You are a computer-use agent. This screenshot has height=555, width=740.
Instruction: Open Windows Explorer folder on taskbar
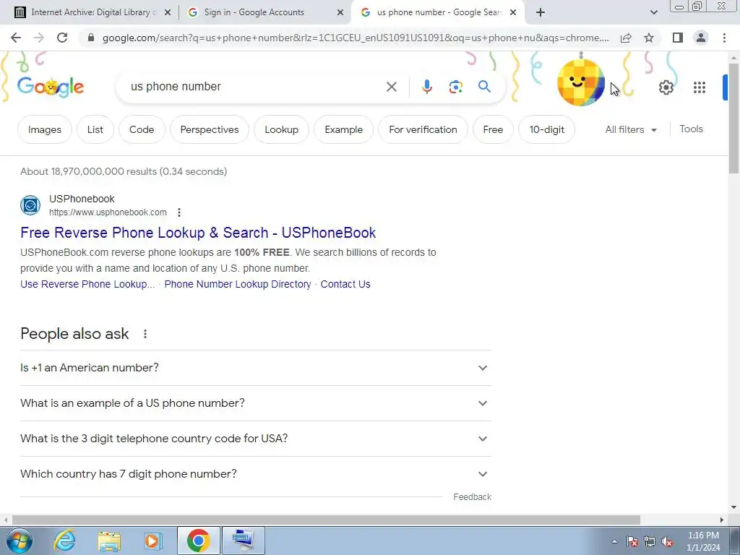click(109, 541)
